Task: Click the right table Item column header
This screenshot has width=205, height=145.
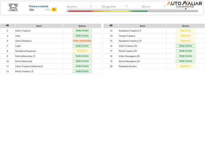Action: tap(142, 26)
